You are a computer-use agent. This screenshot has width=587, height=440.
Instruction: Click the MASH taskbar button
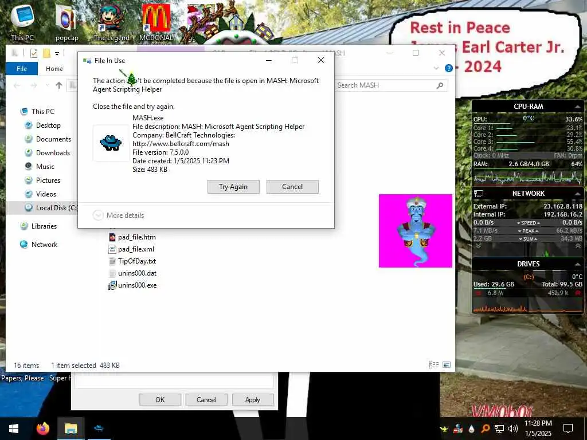click(x=99, y=429)
